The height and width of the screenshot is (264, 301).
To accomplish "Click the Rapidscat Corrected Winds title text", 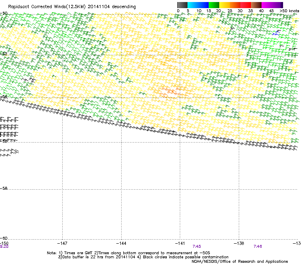I will coord(72,7).
